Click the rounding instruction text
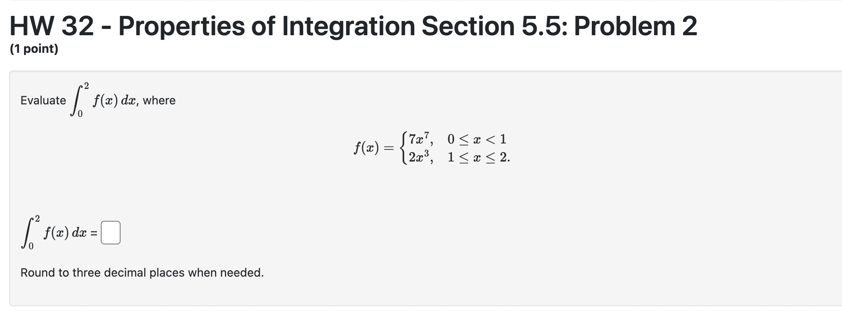 click(x=142, y=272)
